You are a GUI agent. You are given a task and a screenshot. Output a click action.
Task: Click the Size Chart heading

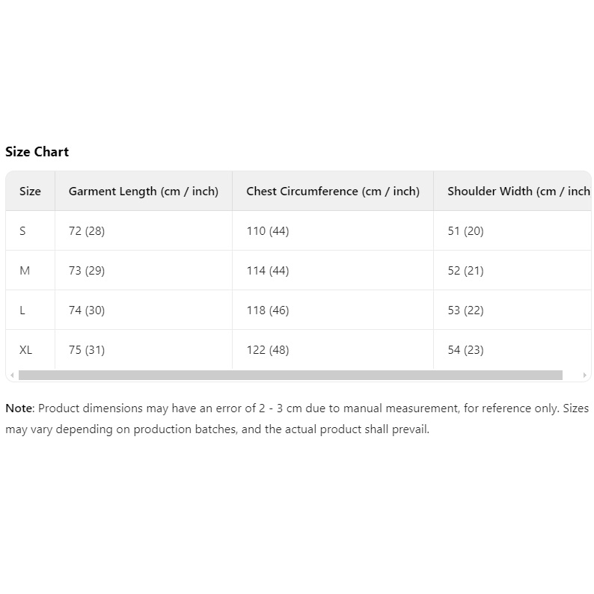coord(37,152)
